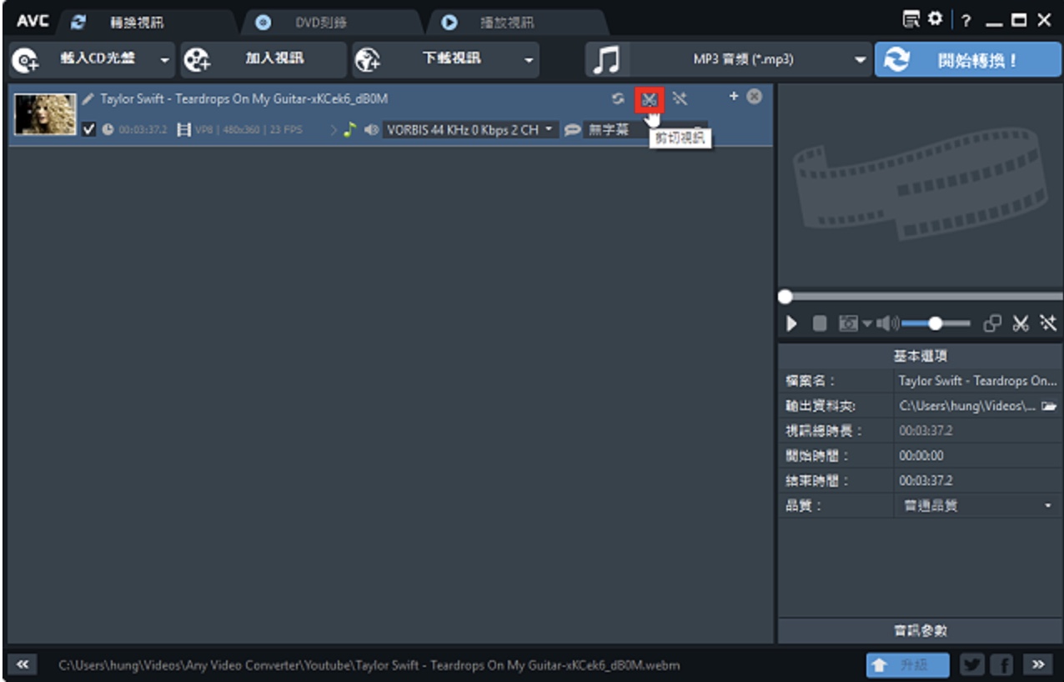Click the output path text in the status bar
This screenshot has width=1064, height=682.
tap(369, 665)
